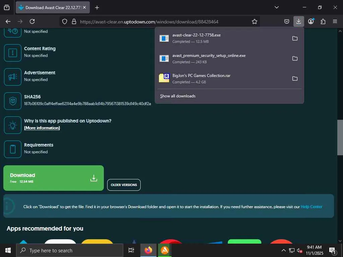
Task: Bookmark this page with star
Action: [x=255, y=21]
